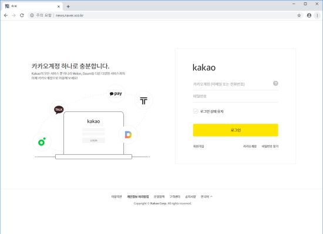The width and height of the screenshot is (323, 234).
Task: Click the Daum D logo icon
Action: pyautogui.click(x=128, y=135)
